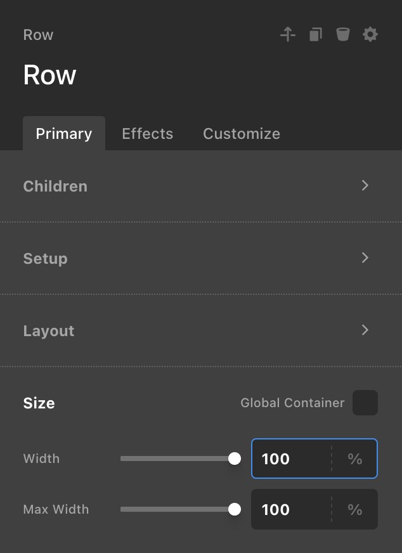Click the Max Width slider handle

pyautogui.click(x=235, y=509)
